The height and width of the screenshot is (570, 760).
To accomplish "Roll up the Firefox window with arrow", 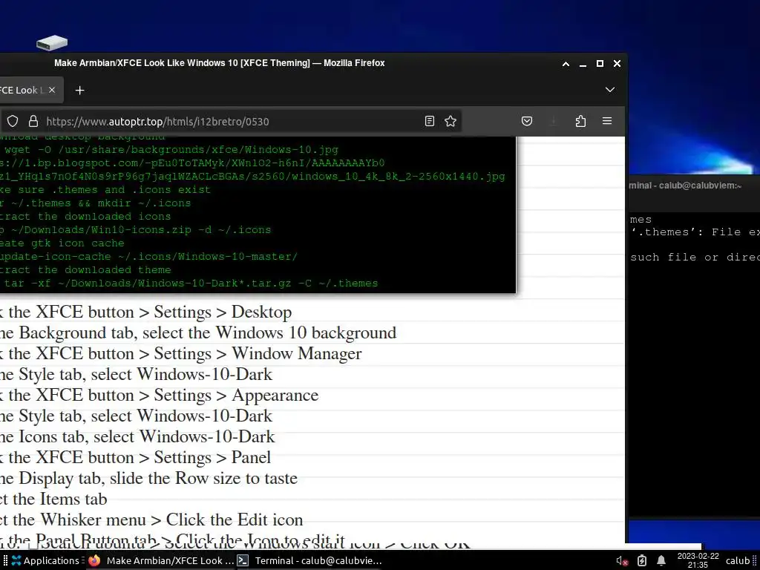I will tap(566, 64).
